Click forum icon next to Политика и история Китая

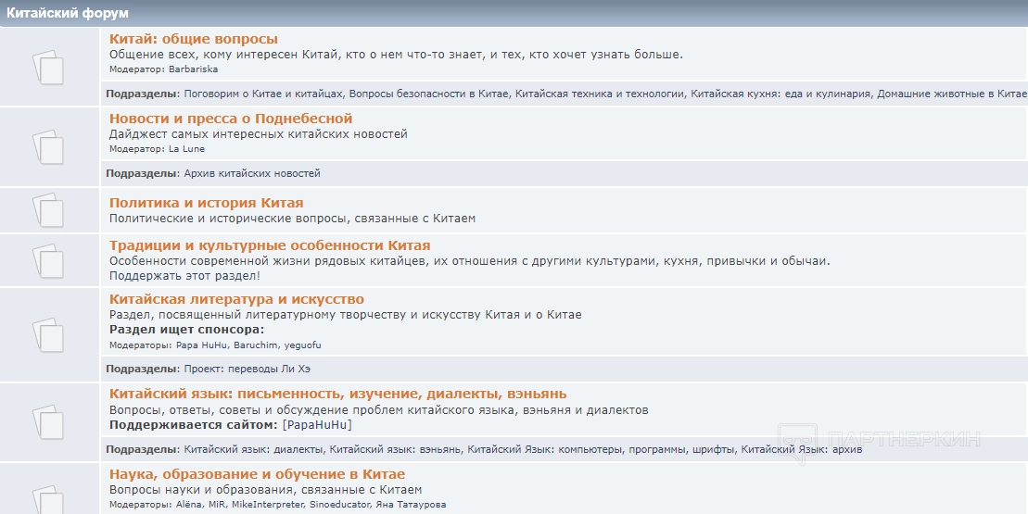(x=49, y=210)
